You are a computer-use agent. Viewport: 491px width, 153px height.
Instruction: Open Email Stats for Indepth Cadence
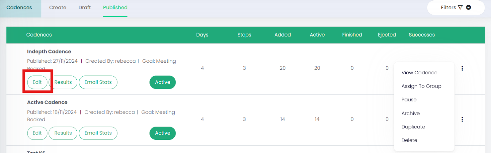[98, 82]
